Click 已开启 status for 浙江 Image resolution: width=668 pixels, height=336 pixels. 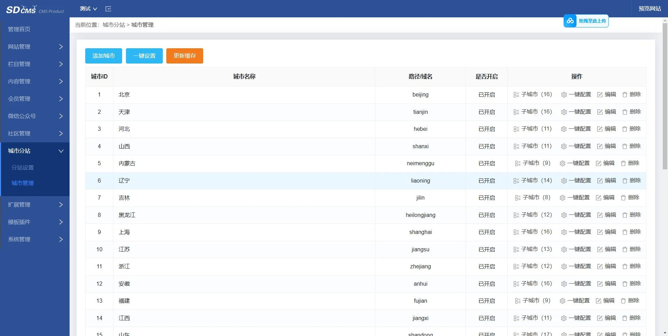point(486,267)
